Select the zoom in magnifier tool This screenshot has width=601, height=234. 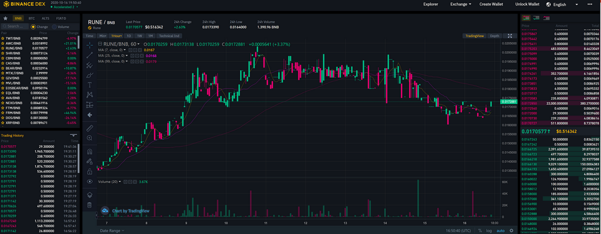pos(90,137)
